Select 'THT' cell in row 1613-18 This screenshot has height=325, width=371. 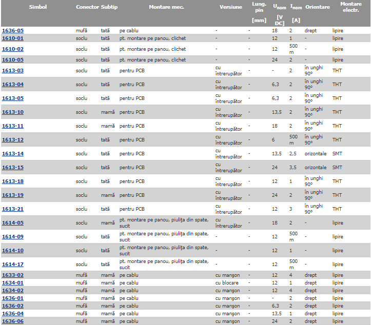click(x=337, y=181)
